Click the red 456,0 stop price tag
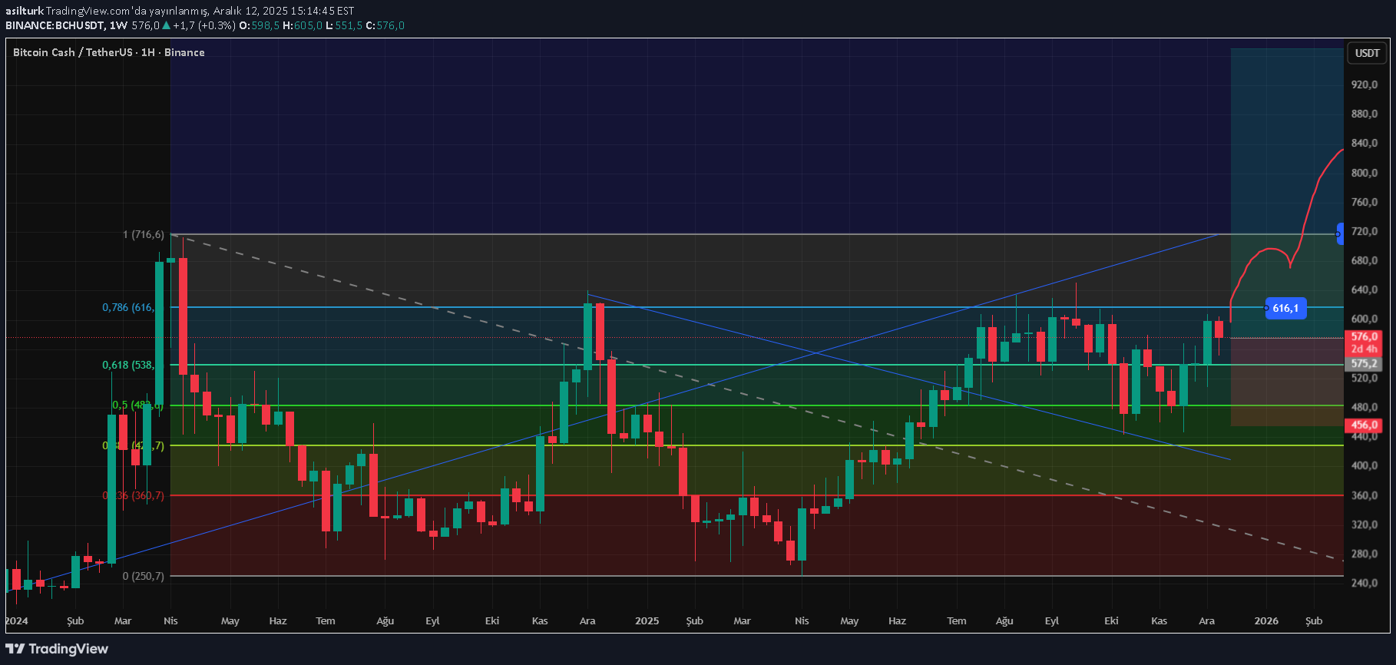Image resolution: width=1396 pixels, height=665 pixels. point(1364,425)
